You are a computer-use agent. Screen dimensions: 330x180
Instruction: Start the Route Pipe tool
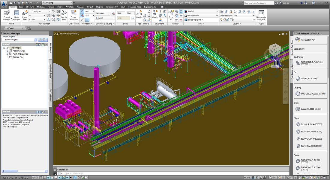25,15
